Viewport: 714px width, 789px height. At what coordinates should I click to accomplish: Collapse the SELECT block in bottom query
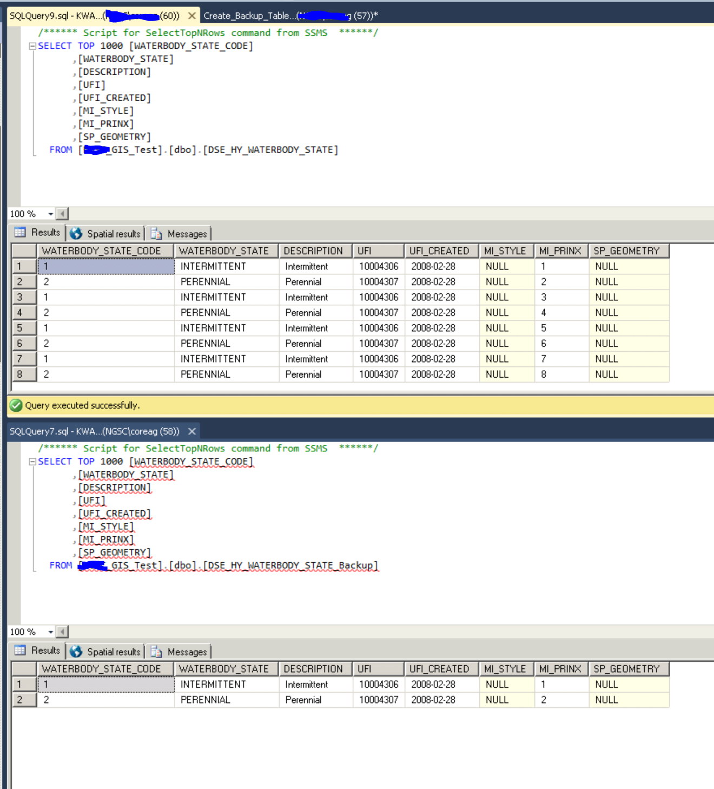point(32,462)
